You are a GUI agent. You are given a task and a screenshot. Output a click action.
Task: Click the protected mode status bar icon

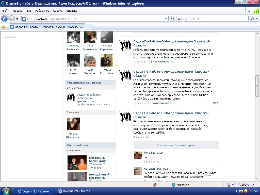coord(228,185)
